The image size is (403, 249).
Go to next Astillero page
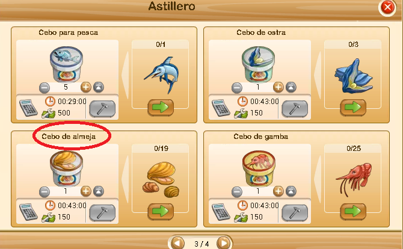(x=223, y=243)
